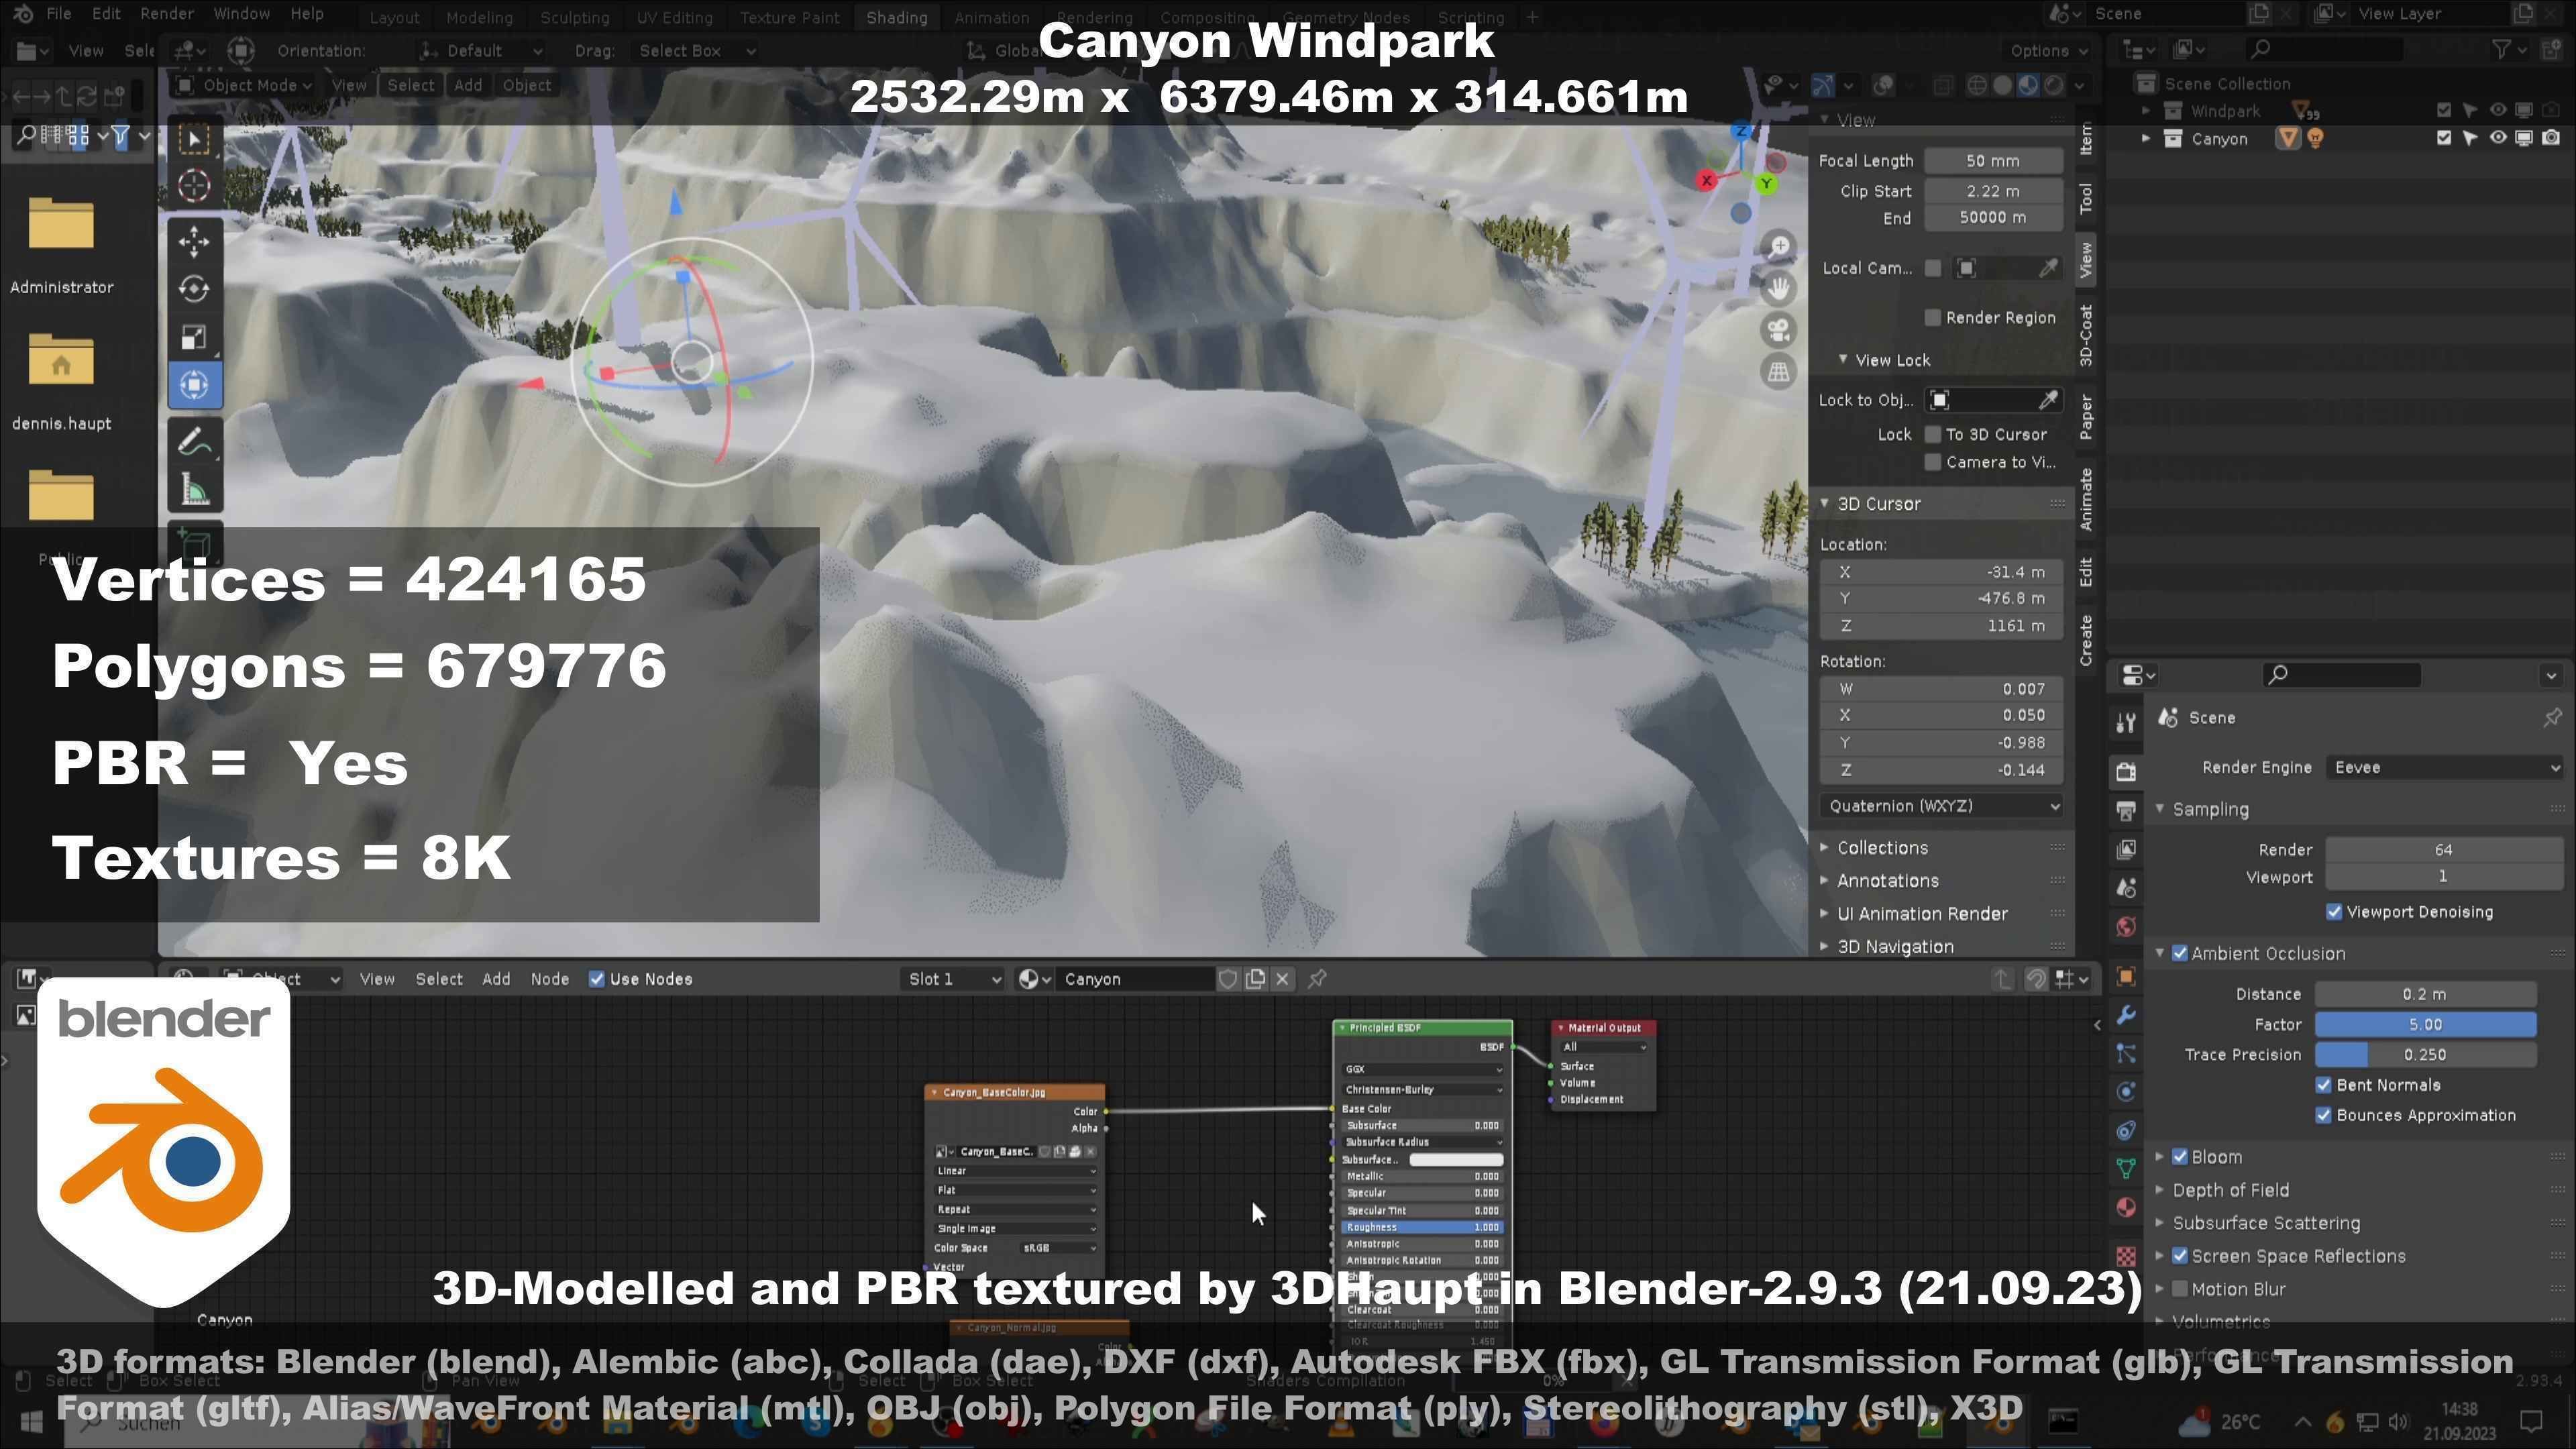The image size is (2576, 1449).
Task: Uncheck Bent Normals
Action: [x=2324, y=1086]
